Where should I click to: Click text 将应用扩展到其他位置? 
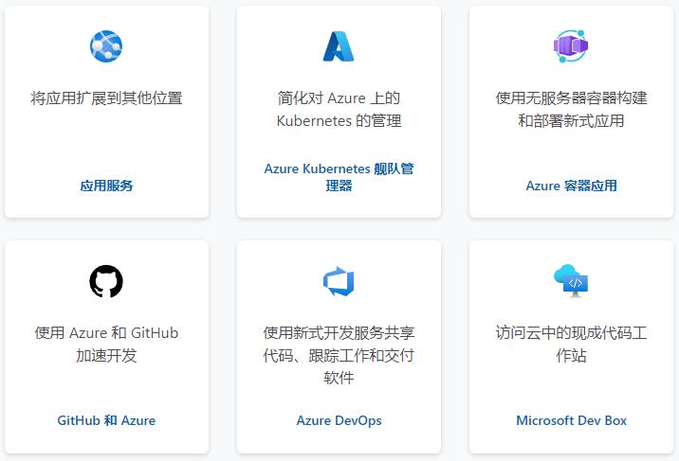click(106, 98)
